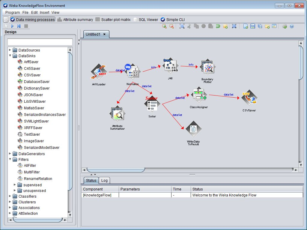Collapse the DataSinks folder
This screenshot has height=230, width=307.
pyautogui.click(x=10, y=56)
